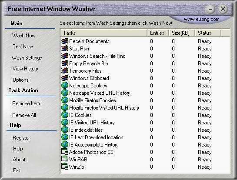237x180 pixels.
Task: Click the Empty Recycle Bin row icon
Action: pyautogui.click(x=65, y=63)
